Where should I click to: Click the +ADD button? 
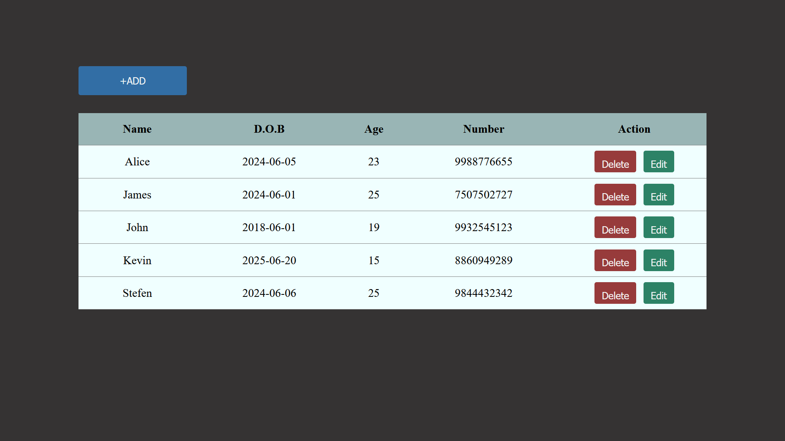pos(132,81)
